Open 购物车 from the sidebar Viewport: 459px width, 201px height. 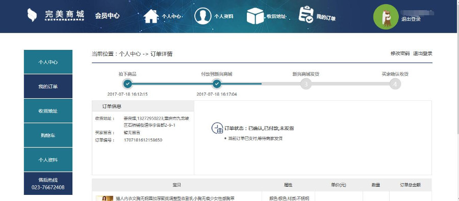tap(48, 135)
